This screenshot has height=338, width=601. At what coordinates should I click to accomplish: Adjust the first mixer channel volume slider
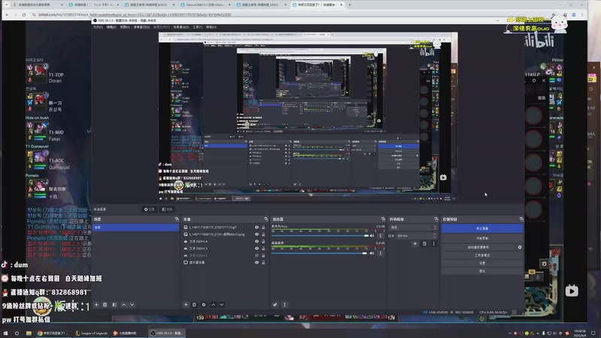tap(320, 236)
